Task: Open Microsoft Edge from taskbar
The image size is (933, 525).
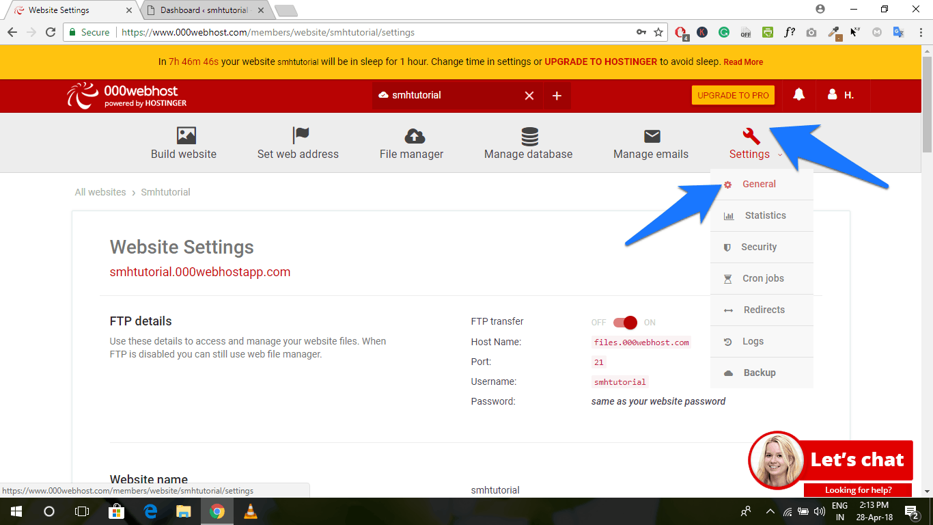Action: pyautogui.click(x=150, y=511)
